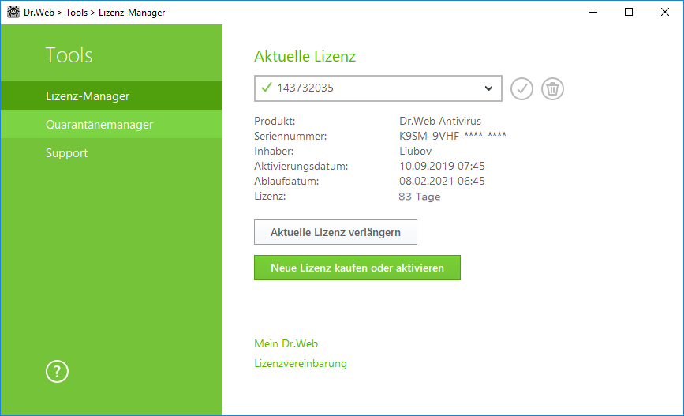Viewport: 684px width, 416px height.
Task: Click the Seriennummer label
Action: 290,136
